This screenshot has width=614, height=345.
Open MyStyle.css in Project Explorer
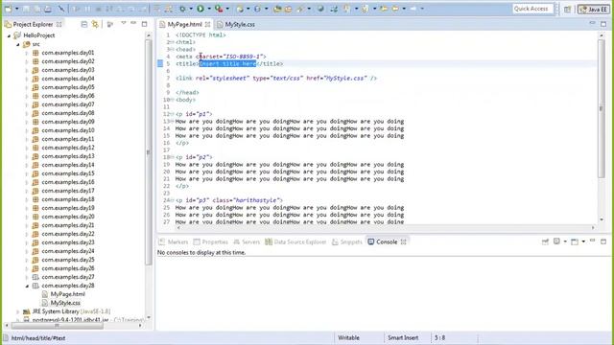point(65,303)
